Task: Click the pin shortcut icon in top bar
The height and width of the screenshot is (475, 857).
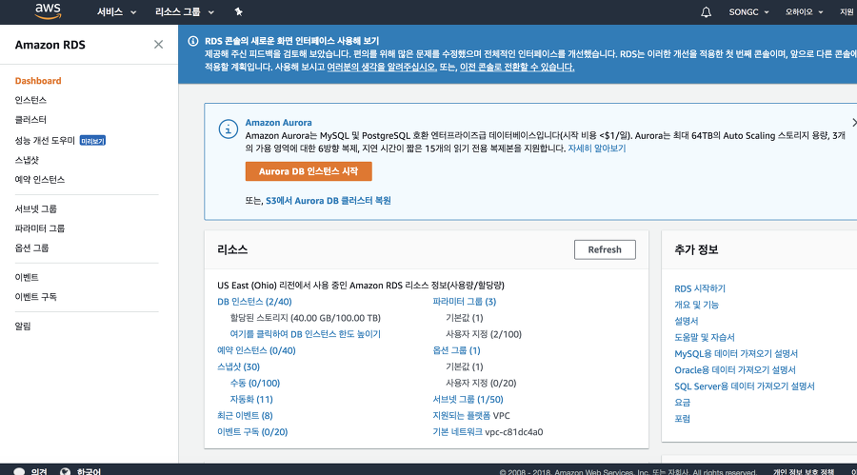Action: point(238,11)
